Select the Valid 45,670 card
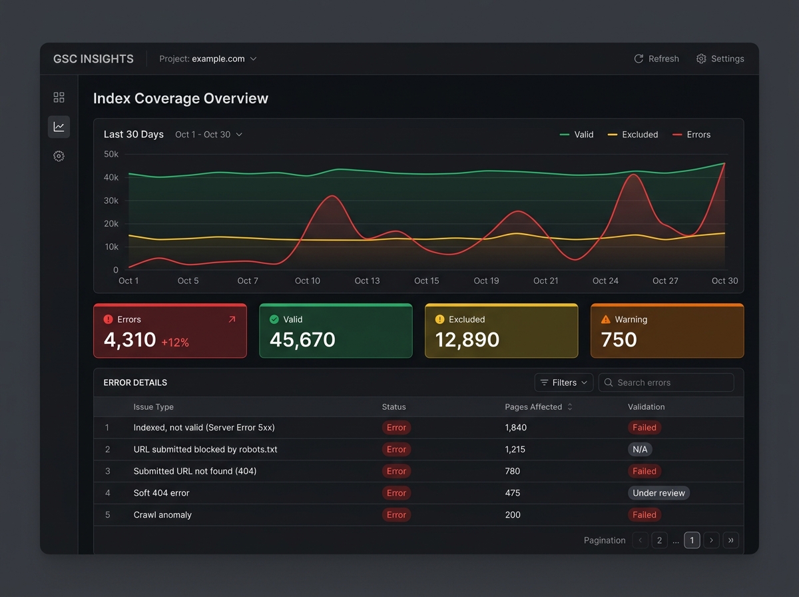Viewport: 799px width, 597px height. coord(336,331)
